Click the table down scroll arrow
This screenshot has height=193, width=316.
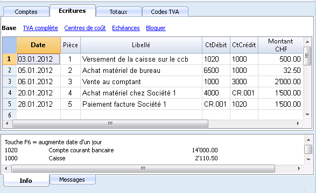307,115
